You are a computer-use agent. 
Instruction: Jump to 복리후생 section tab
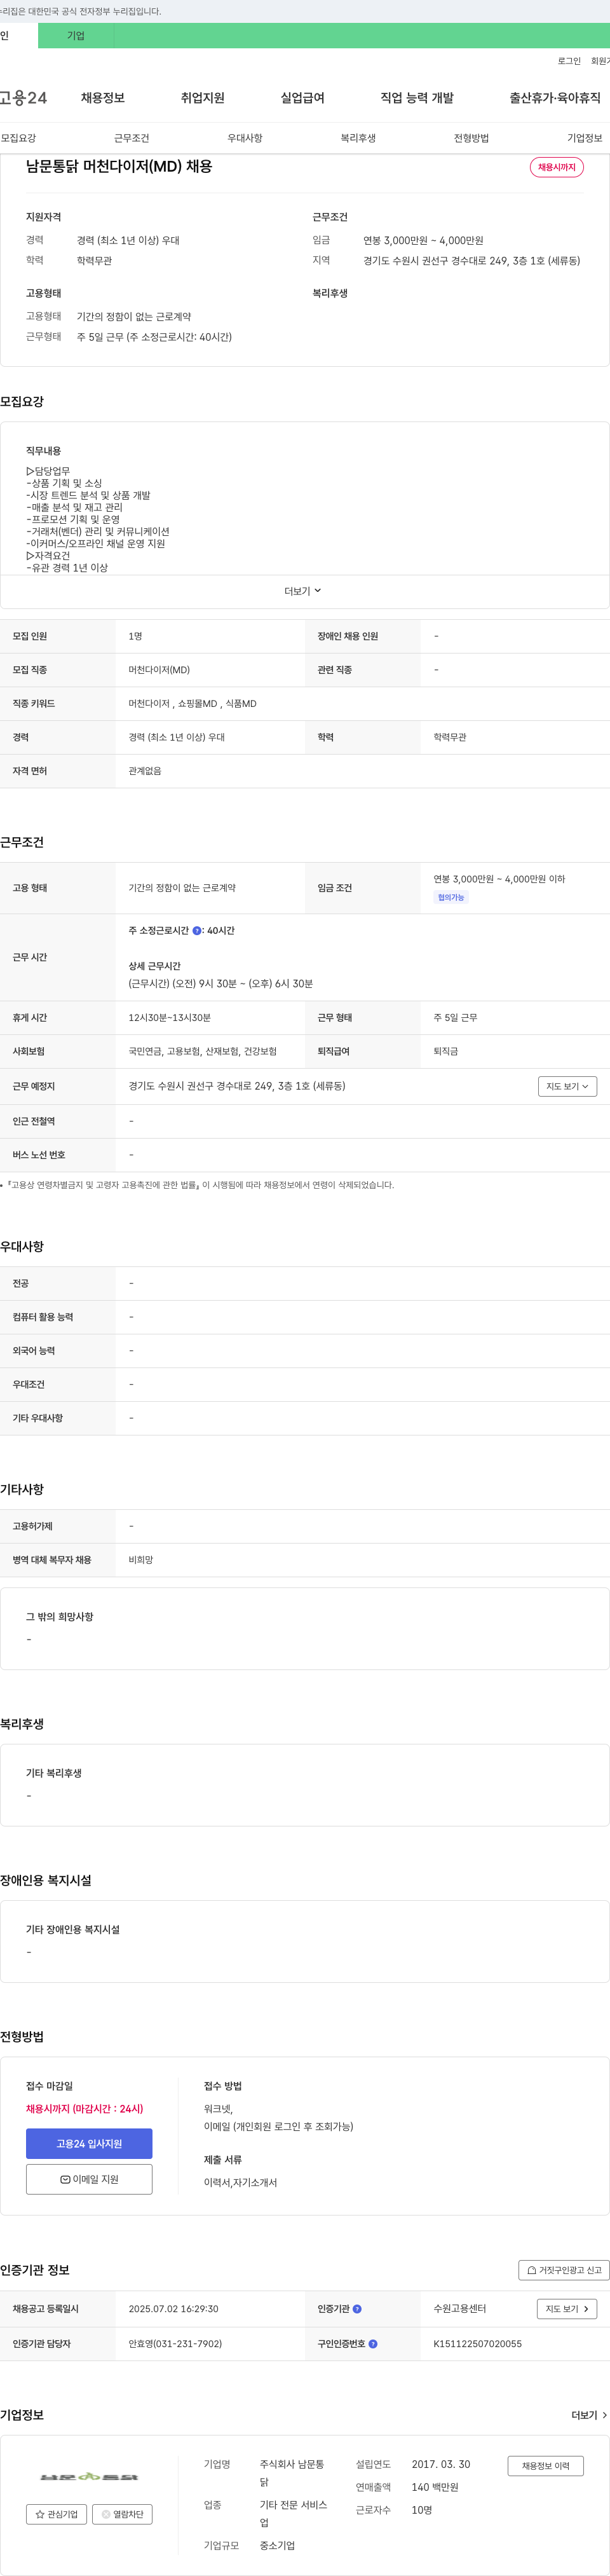(x=358, y=138)
